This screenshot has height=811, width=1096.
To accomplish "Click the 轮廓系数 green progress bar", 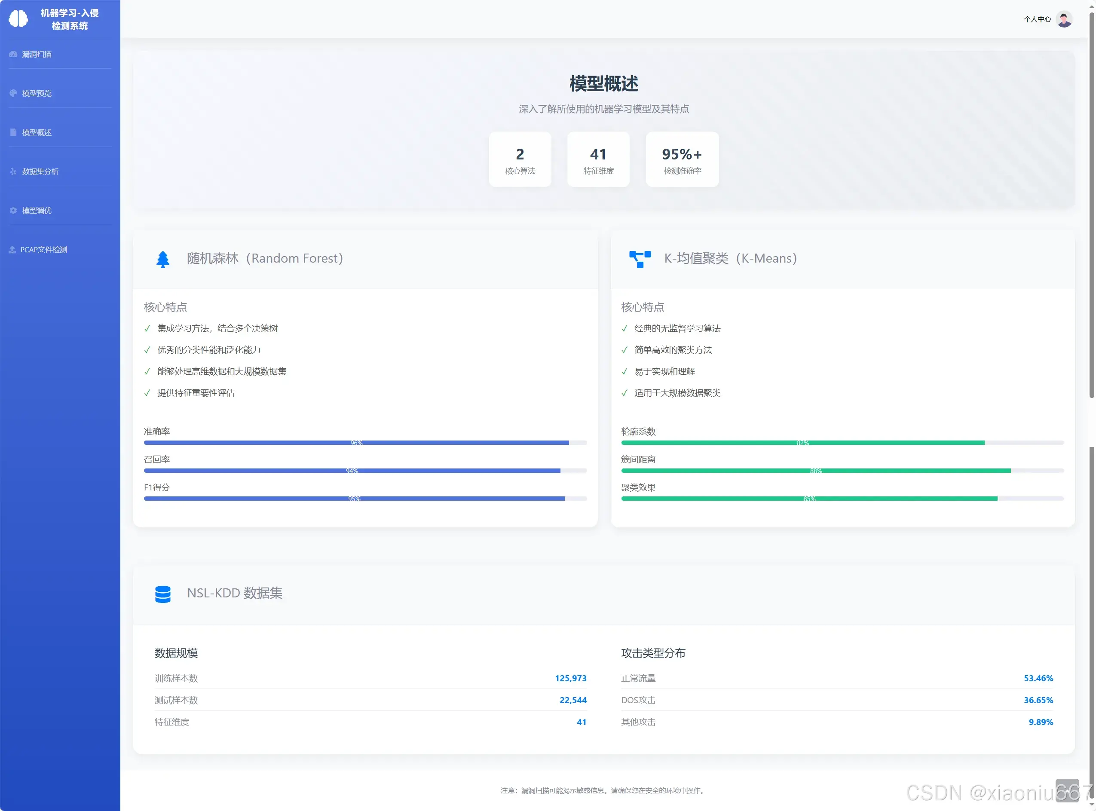I will (x=802, y=443).
